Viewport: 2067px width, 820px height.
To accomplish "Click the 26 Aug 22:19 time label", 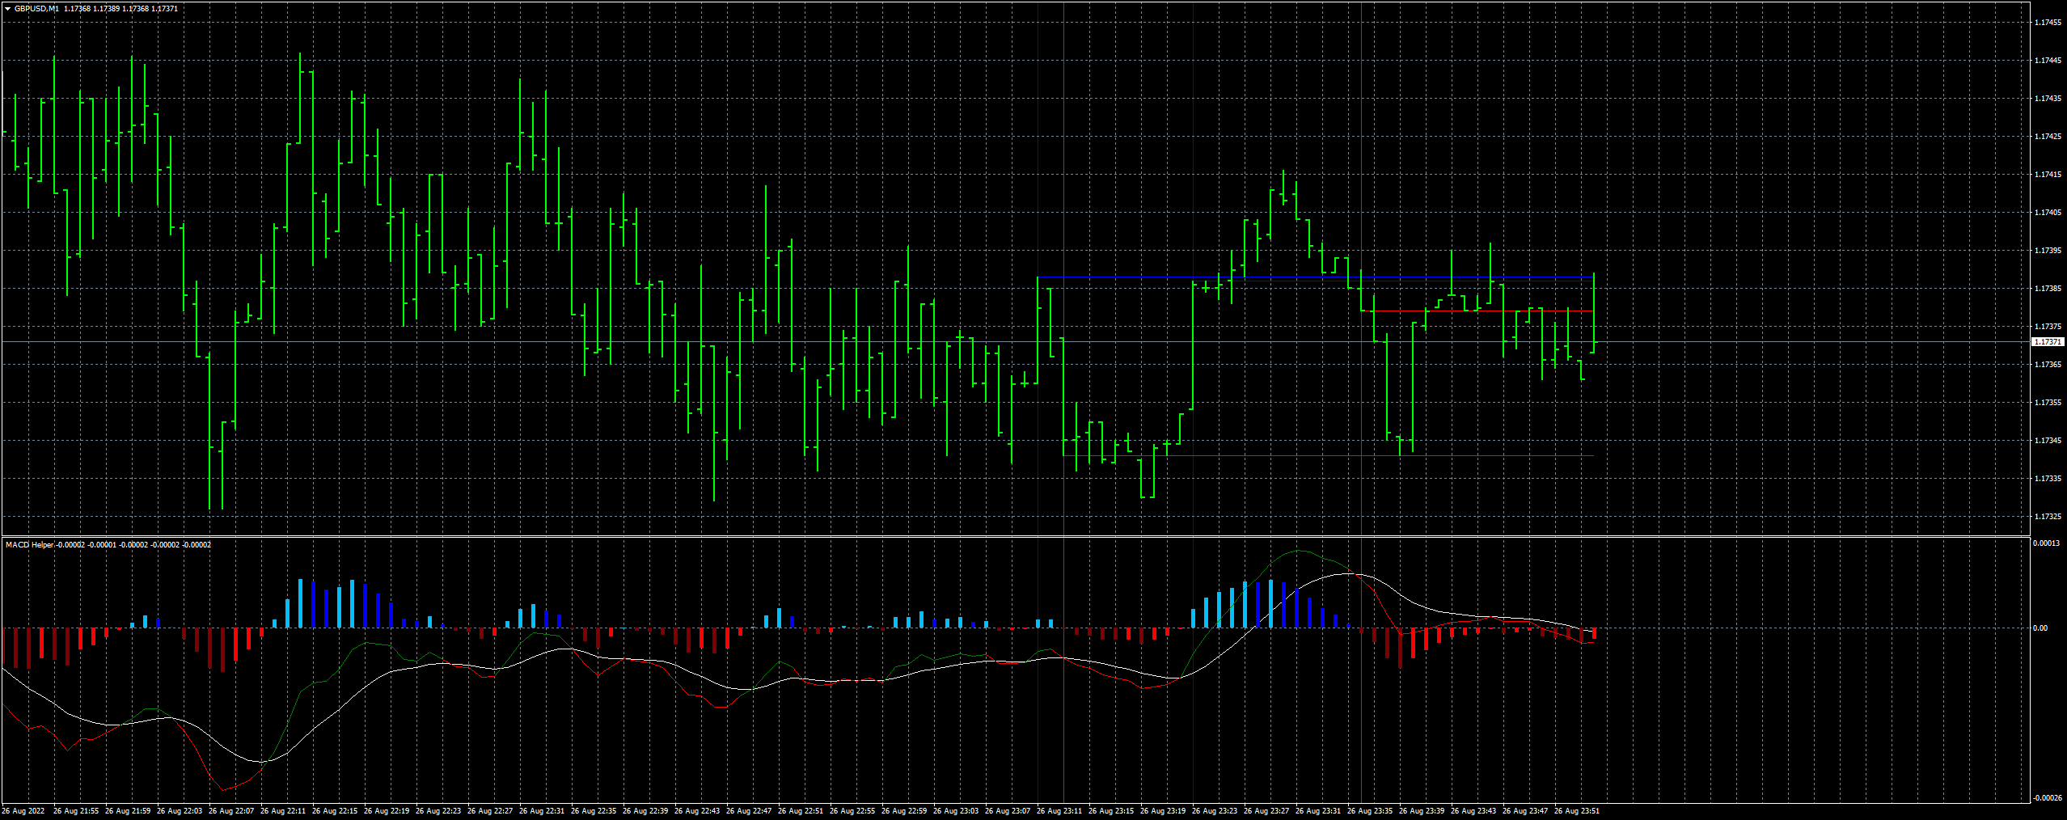I will (x=387, y=811).
